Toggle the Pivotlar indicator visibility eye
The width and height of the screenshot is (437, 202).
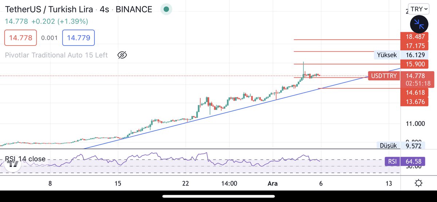(x=122, y=55)
